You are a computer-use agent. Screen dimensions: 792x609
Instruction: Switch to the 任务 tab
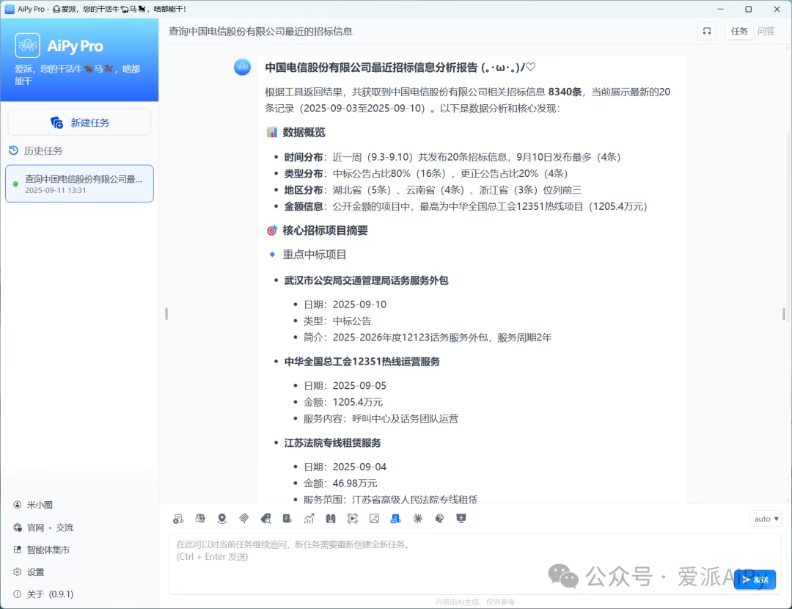click(x=739, y=32)
